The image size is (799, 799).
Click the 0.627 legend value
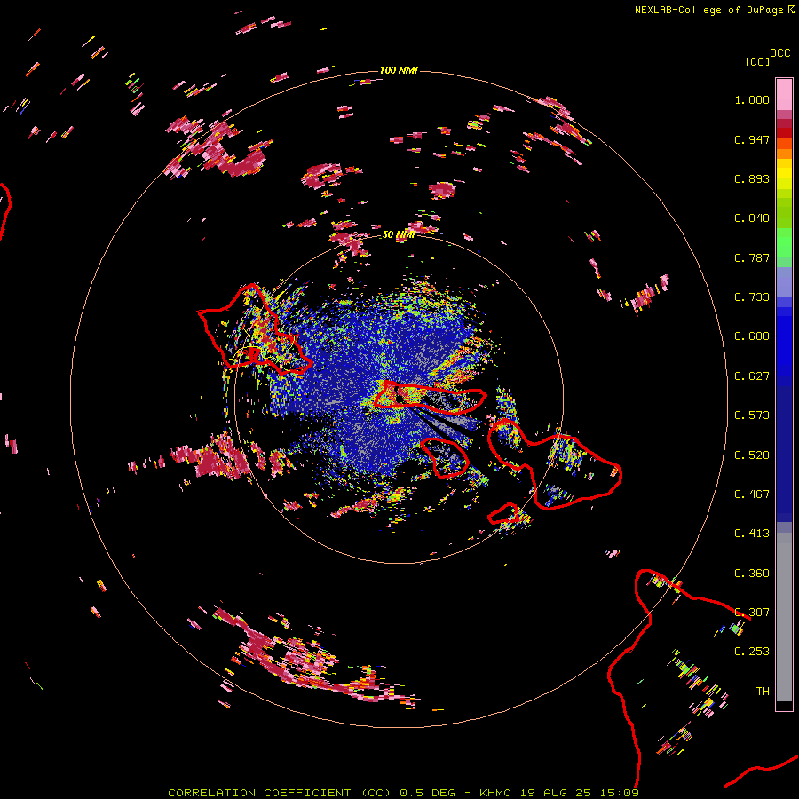[752, 376]
